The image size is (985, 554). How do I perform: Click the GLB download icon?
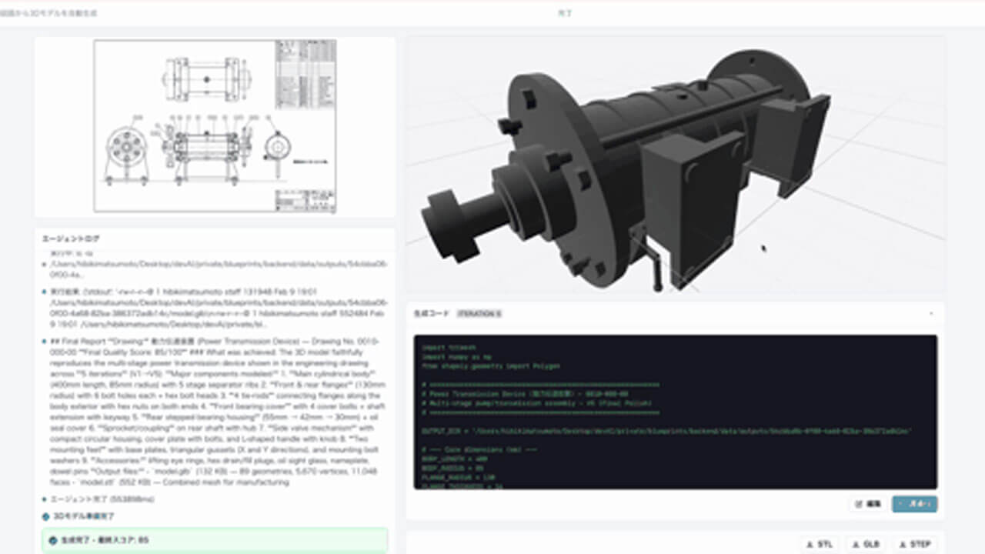[x=856, y=544]
